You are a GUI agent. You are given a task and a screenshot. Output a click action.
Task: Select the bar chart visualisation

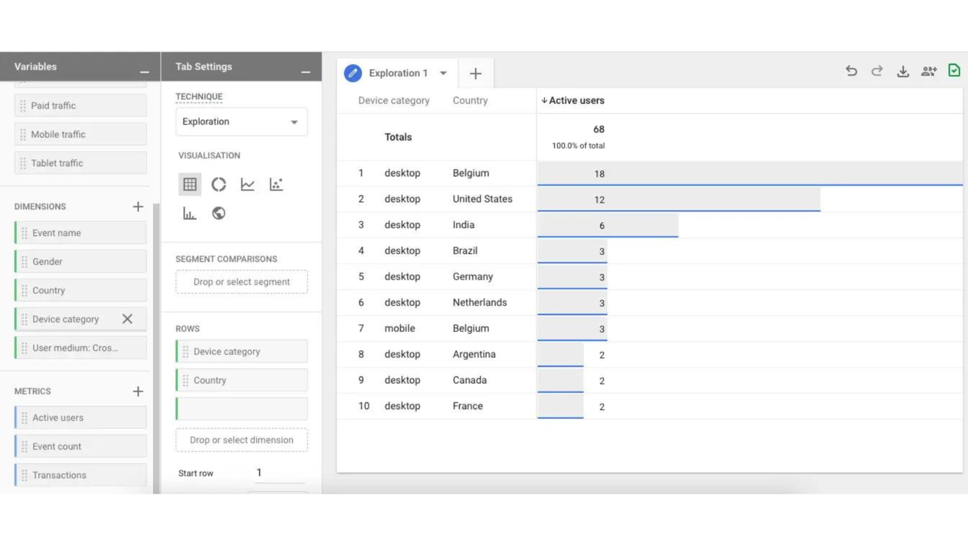click(189, 213)
